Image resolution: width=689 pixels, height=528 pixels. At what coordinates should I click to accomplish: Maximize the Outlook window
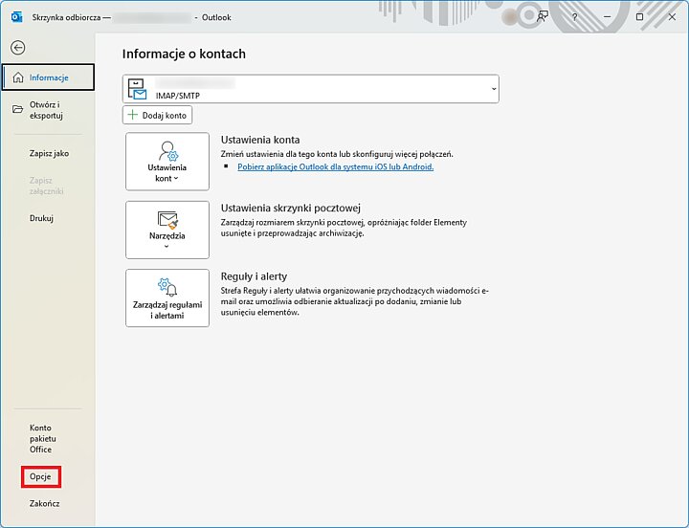click(x=640, y=17)
